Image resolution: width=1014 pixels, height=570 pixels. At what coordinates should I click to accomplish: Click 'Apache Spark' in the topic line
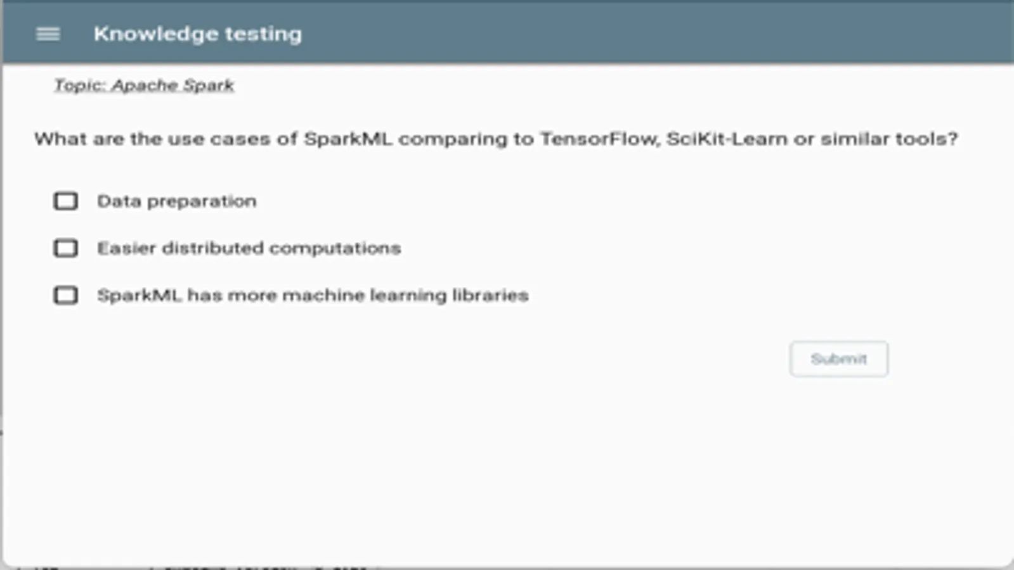coord(172,85)
